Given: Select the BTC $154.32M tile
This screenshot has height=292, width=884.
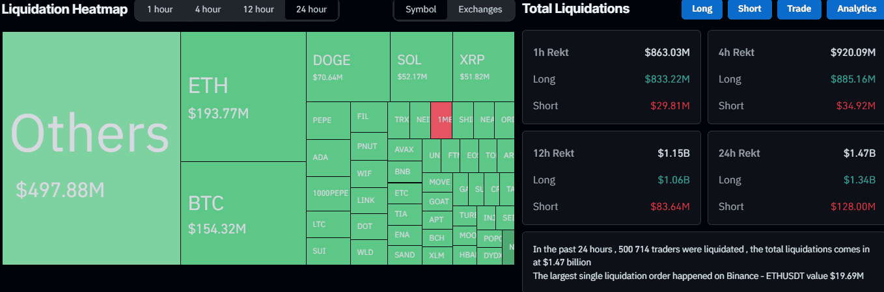Looking at the screenshot, I should (x=243, y=213).
